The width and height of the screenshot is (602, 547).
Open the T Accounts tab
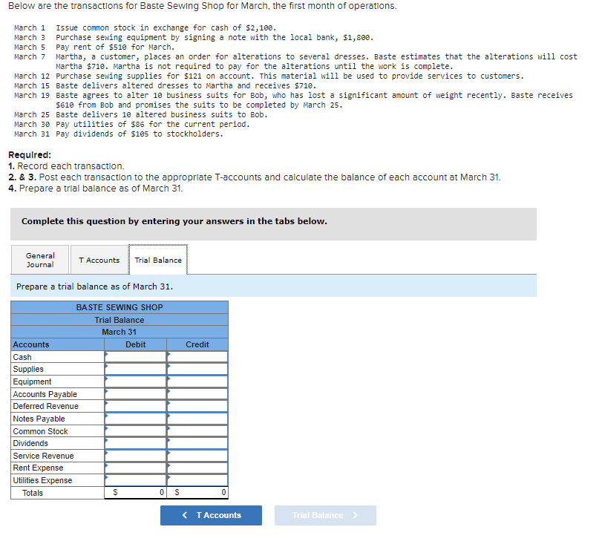tap(99, 259)
